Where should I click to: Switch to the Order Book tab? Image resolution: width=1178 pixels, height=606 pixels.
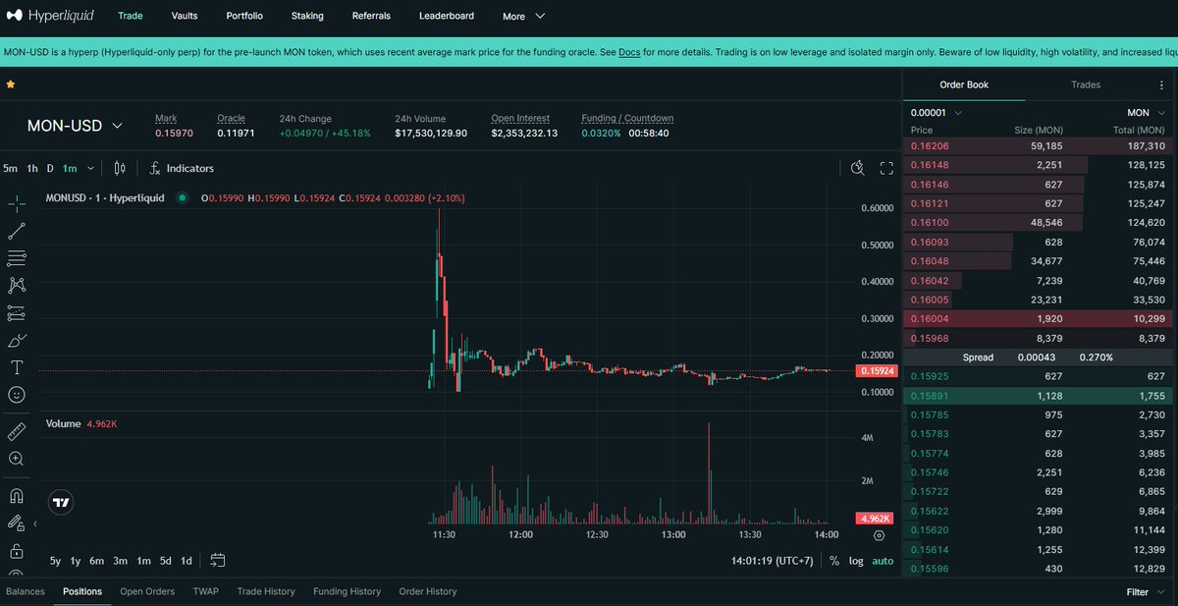[964, 85]
